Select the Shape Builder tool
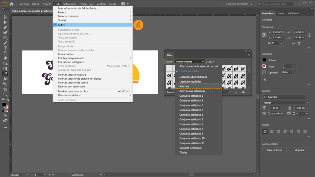The image size is (315, 177). 5,63
